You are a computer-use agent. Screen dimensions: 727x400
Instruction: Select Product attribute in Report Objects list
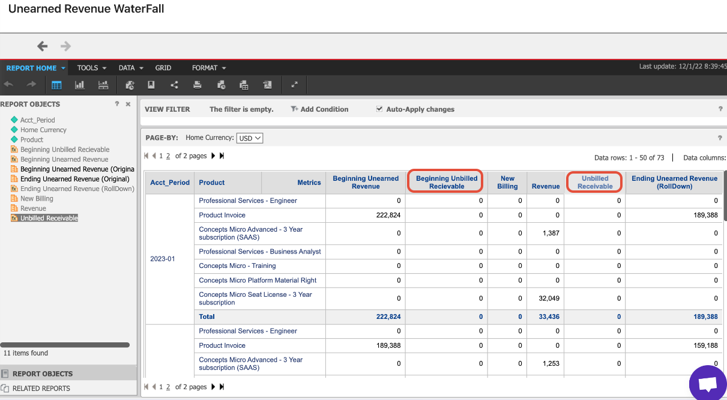pos(32,139)
